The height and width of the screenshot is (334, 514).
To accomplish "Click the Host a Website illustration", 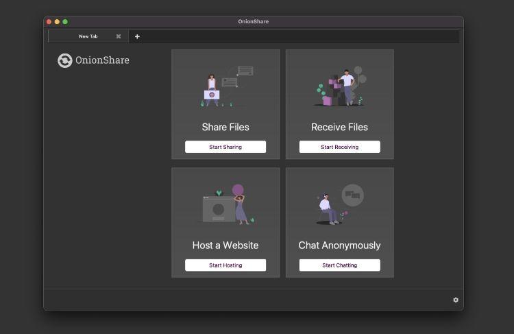I will [x=225, y=204].
